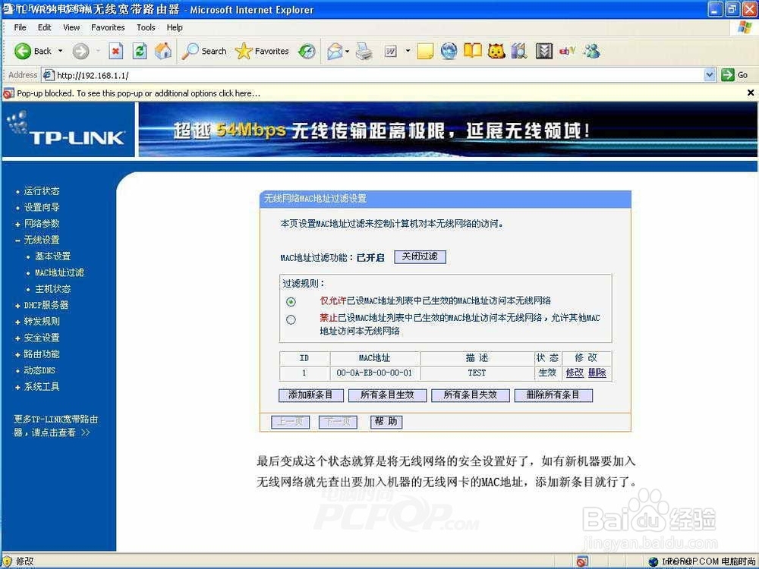Open the Edit button dropdown arrow

(408, 51)
